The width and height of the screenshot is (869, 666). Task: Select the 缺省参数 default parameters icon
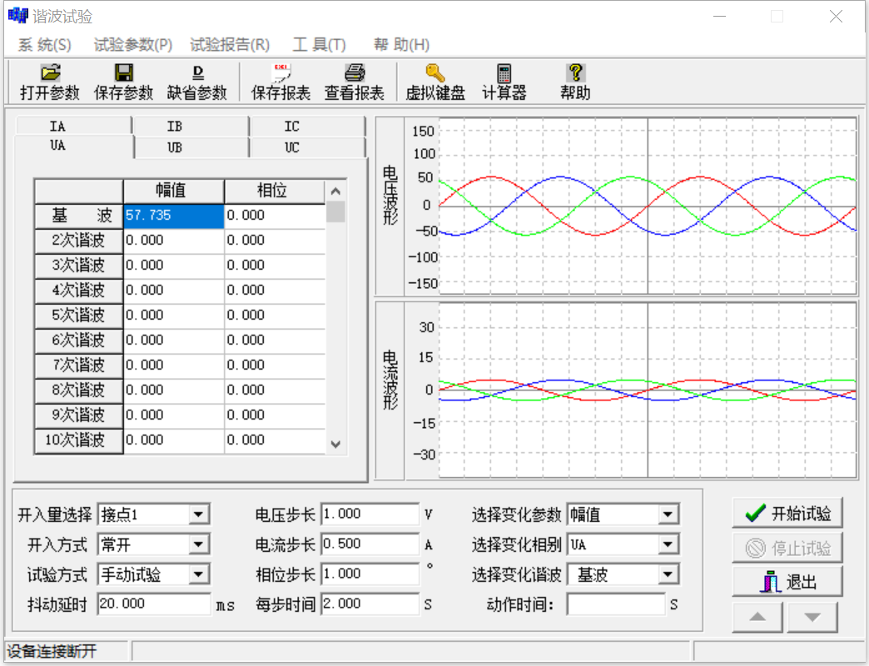pos(197,82)
